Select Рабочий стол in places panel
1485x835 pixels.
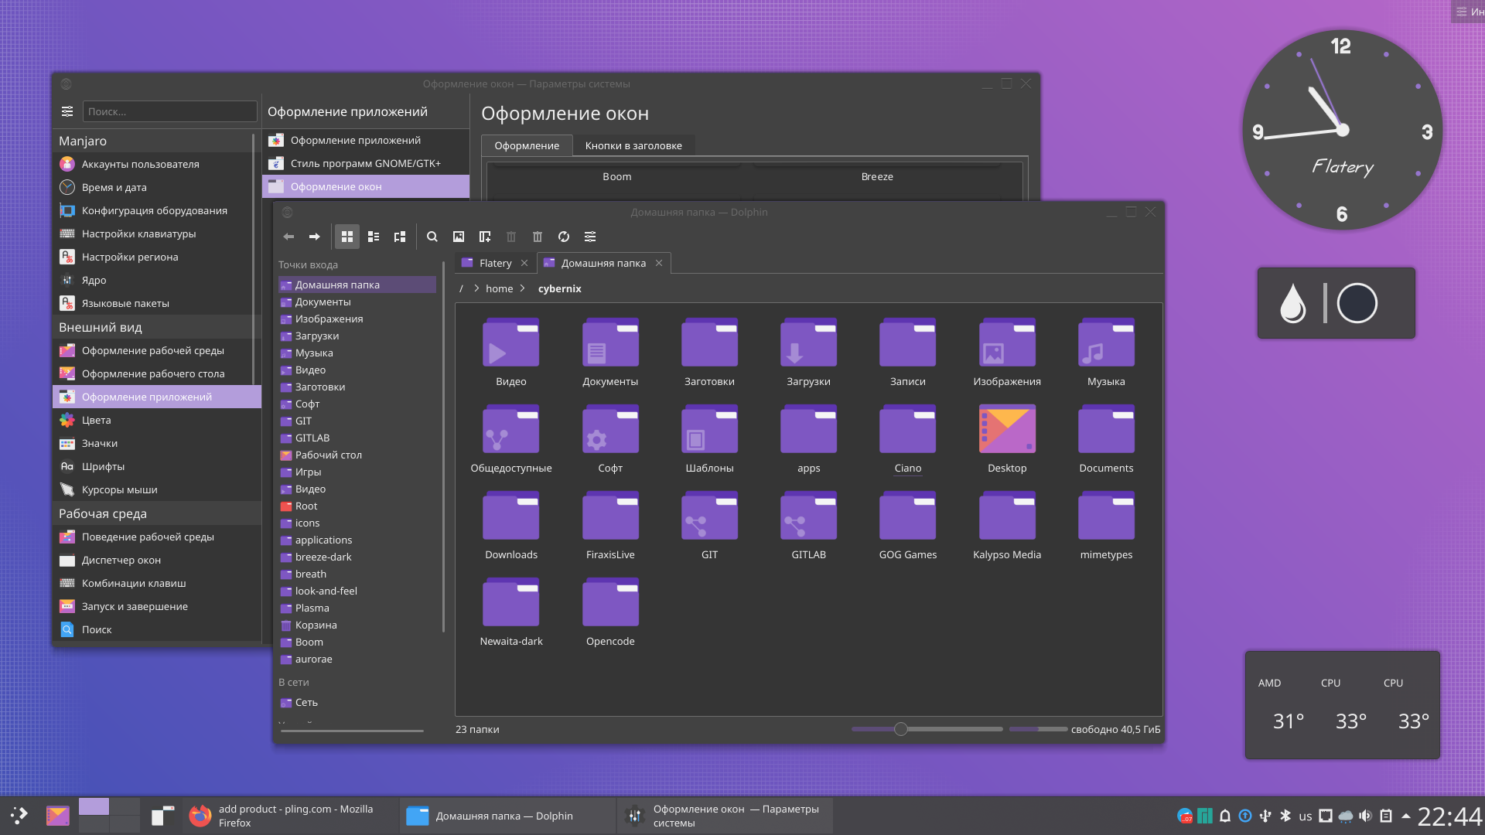(x=357, y=455)
